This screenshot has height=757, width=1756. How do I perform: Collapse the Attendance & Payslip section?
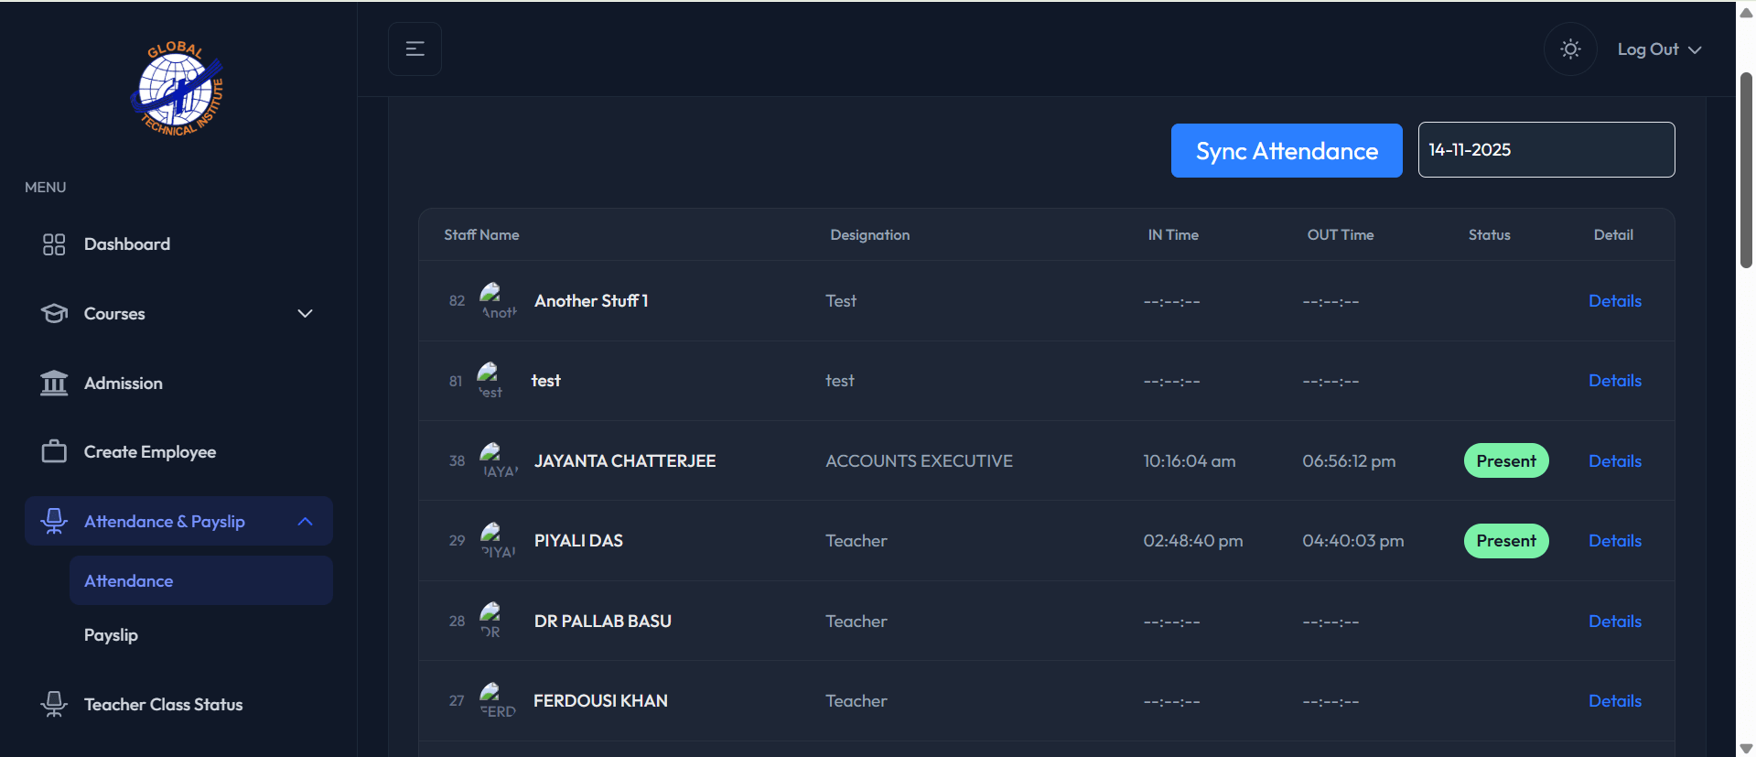point(305,522)
